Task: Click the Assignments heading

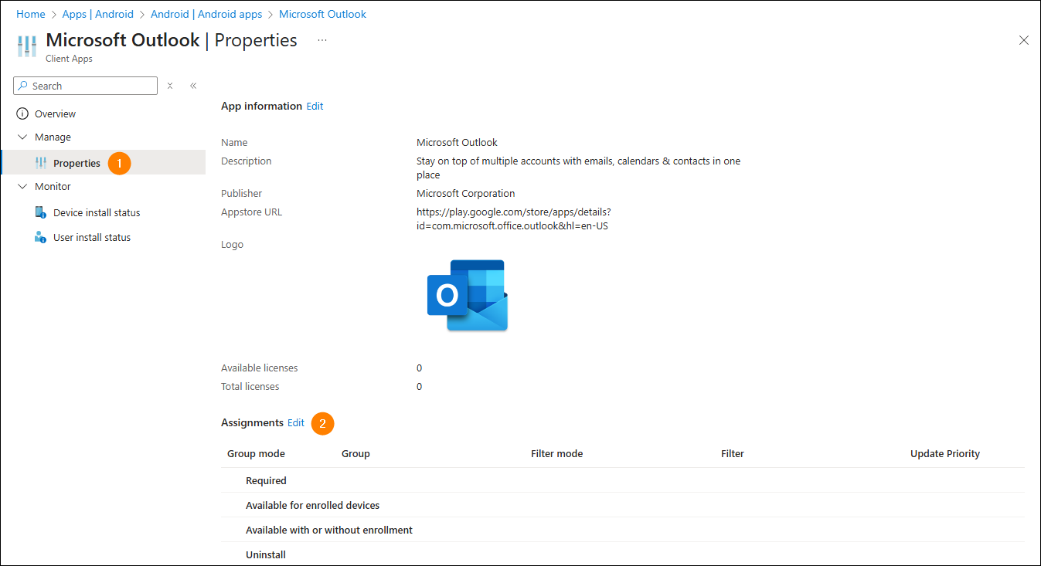Action: (252, 422)
